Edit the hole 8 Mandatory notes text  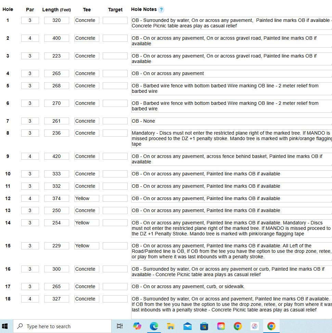coord(231,138)
